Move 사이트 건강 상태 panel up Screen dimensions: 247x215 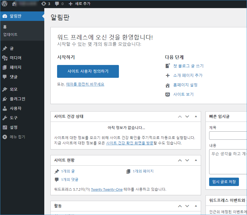pos(180,117)
